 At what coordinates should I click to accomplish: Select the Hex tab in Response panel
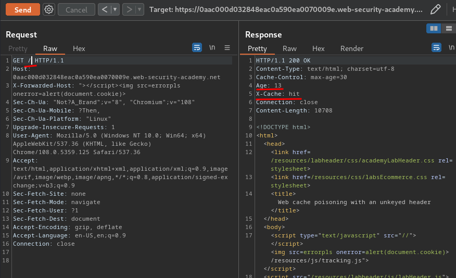pyautogui.click(x=318, y=48)
